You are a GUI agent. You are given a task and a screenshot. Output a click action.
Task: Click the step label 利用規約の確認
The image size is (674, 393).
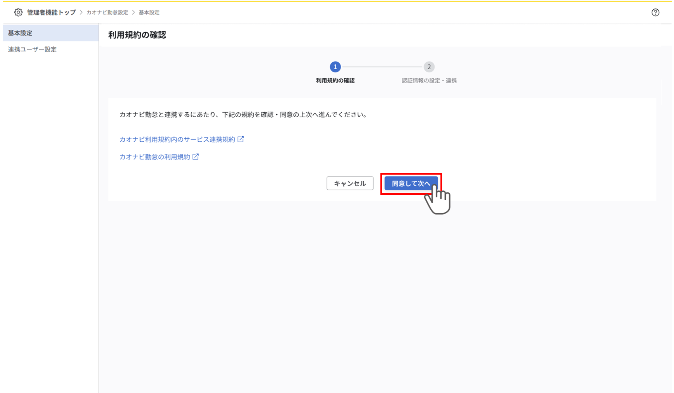[335, 80]
